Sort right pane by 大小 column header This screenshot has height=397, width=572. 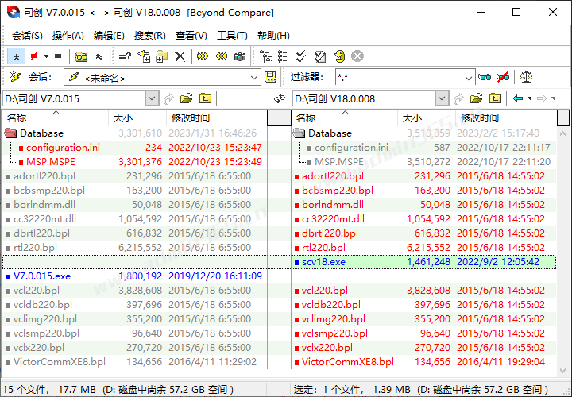click(x=427, y=118)
